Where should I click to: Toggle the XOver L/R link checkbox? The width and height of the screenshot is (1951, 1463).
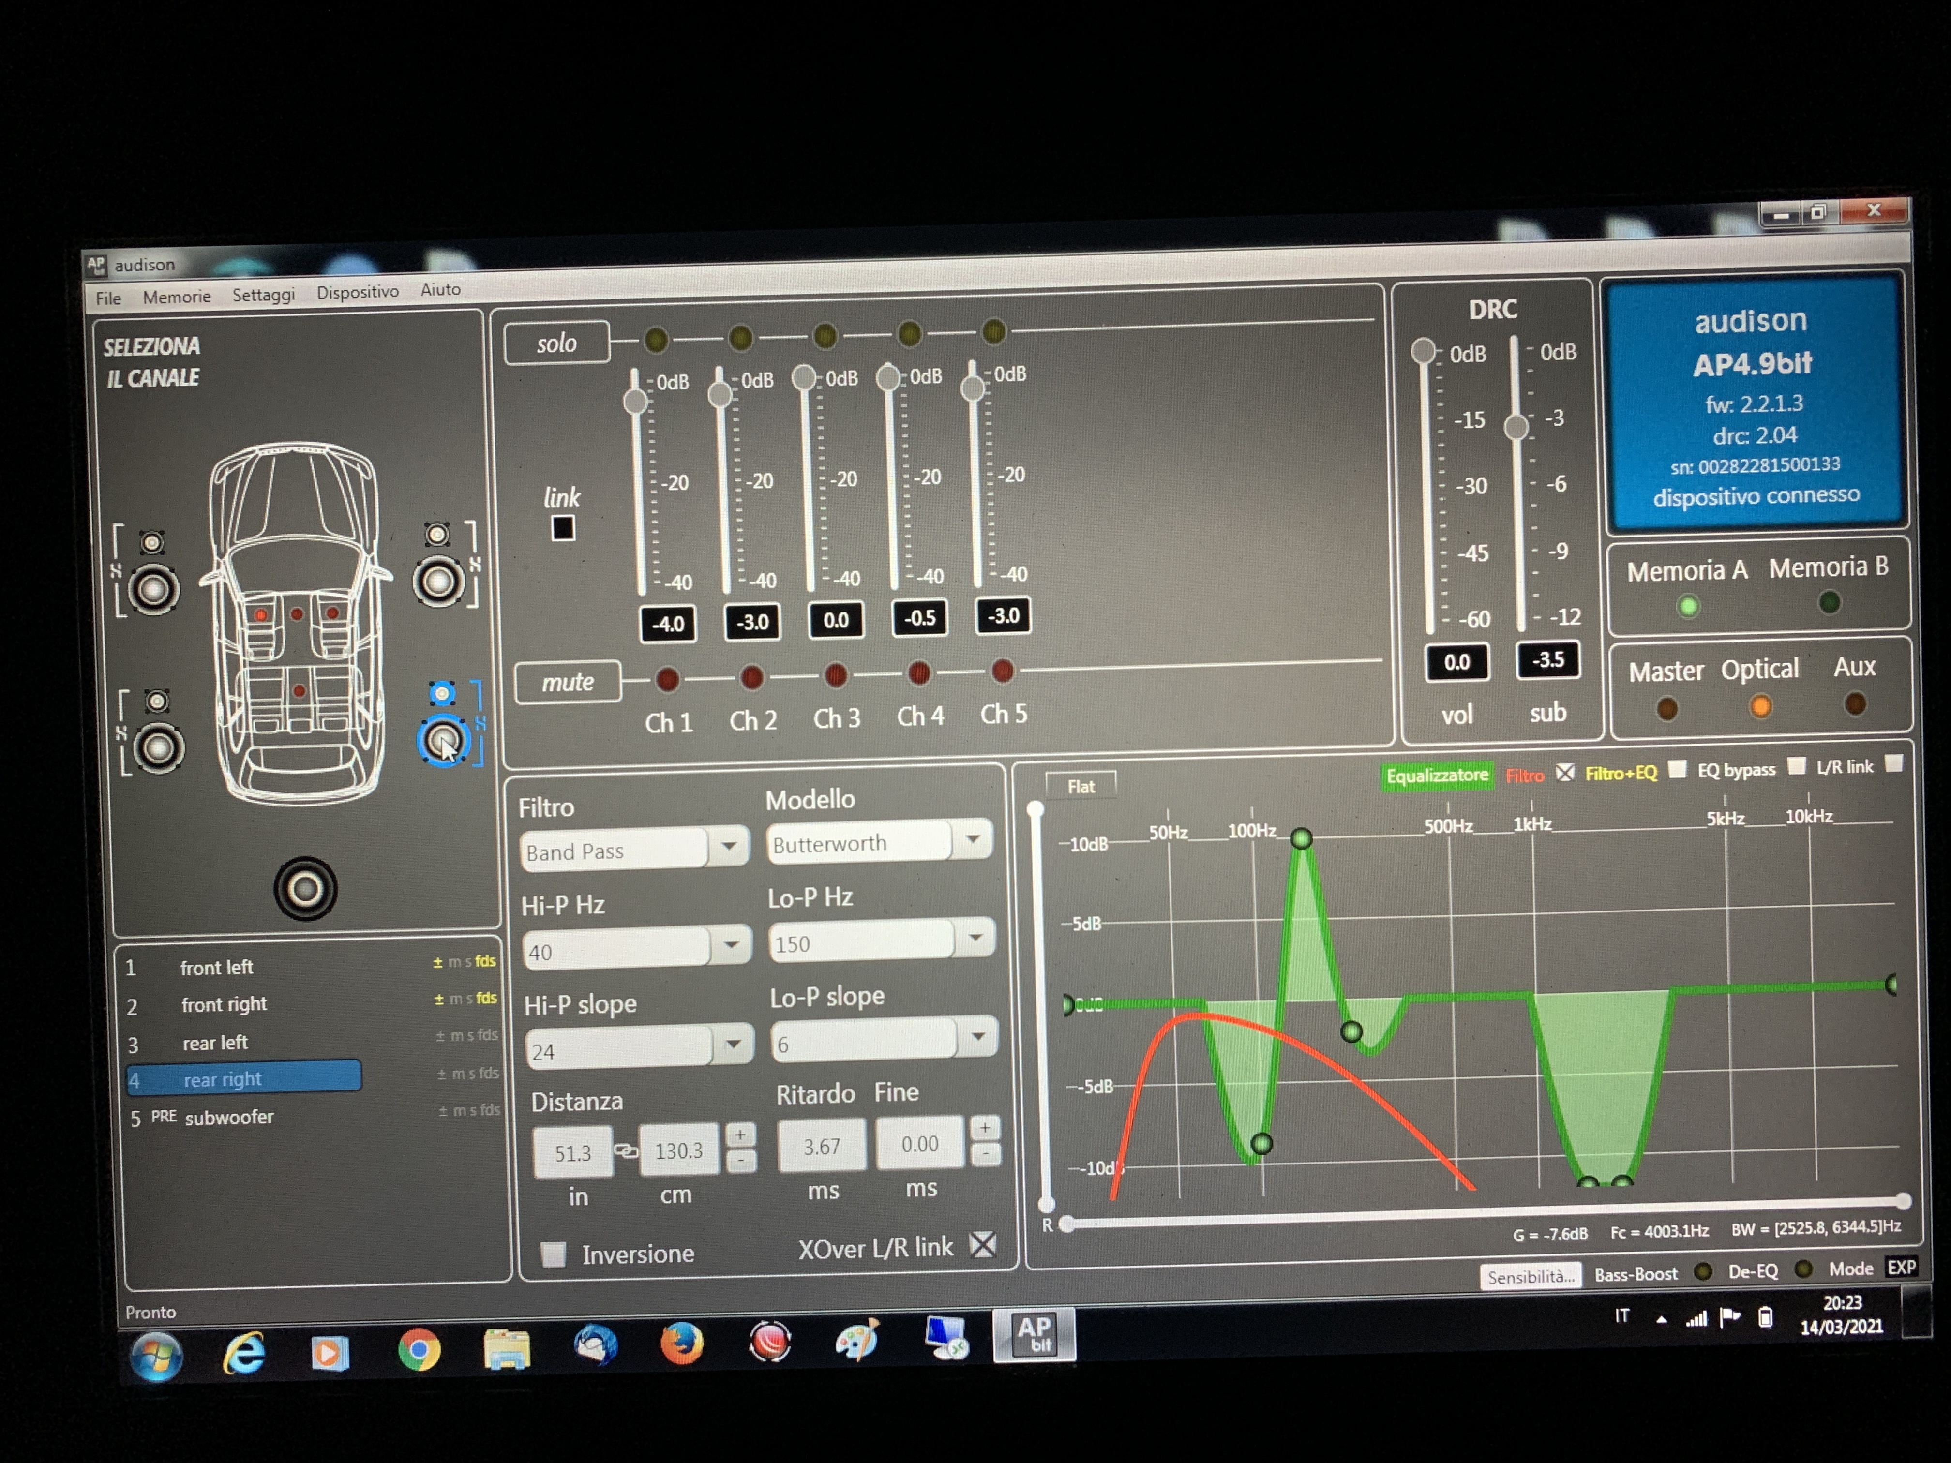coord(983,1244)
